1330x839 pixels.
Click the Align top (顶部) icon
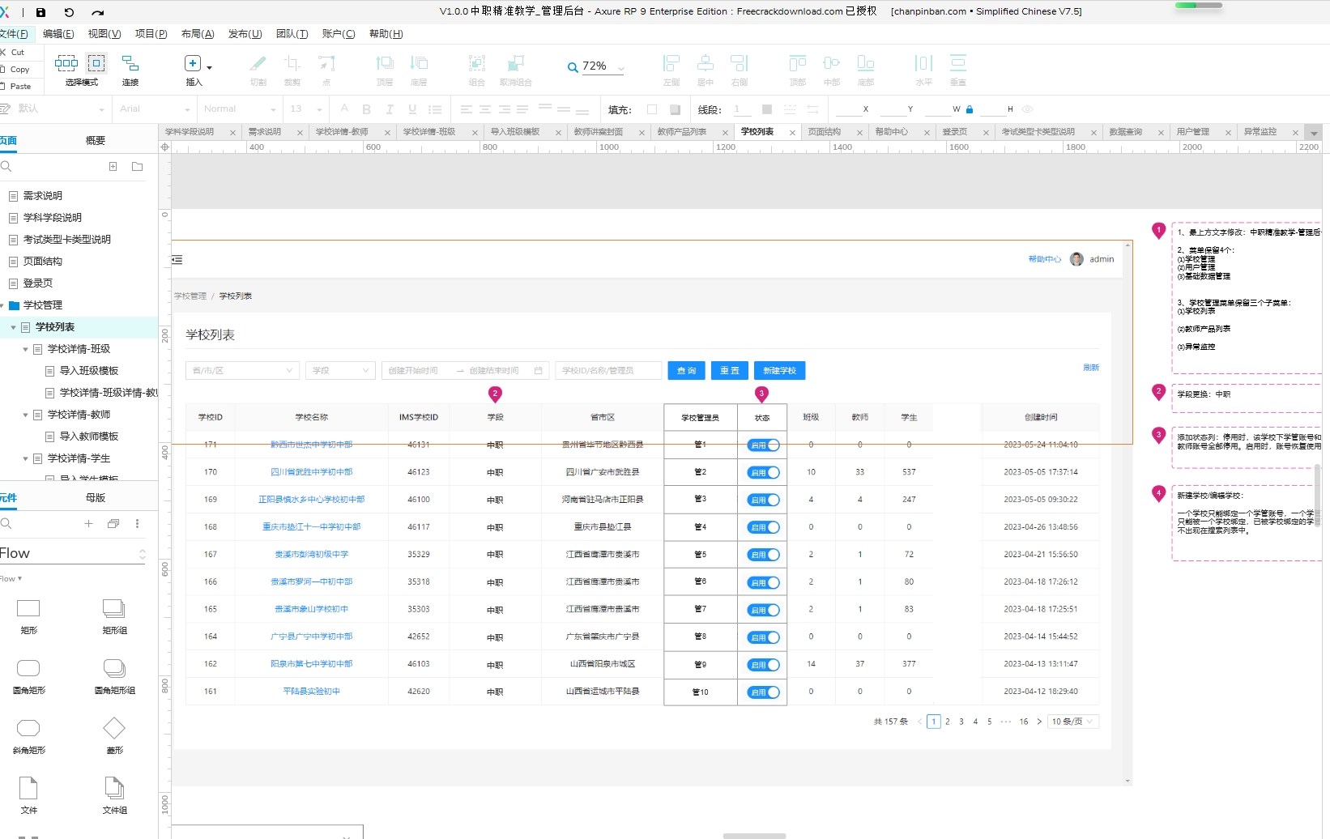coord(798,63)
